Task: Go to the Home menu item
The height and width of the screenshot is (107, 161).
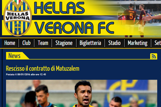Action: 10,43
